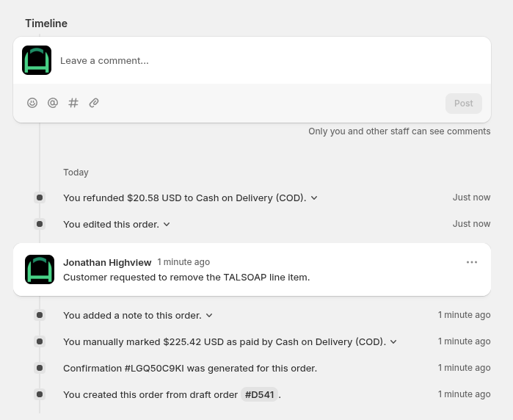Type in the Leave a comment field
Viewport: 513px width, 420px height.
[272, 60]
